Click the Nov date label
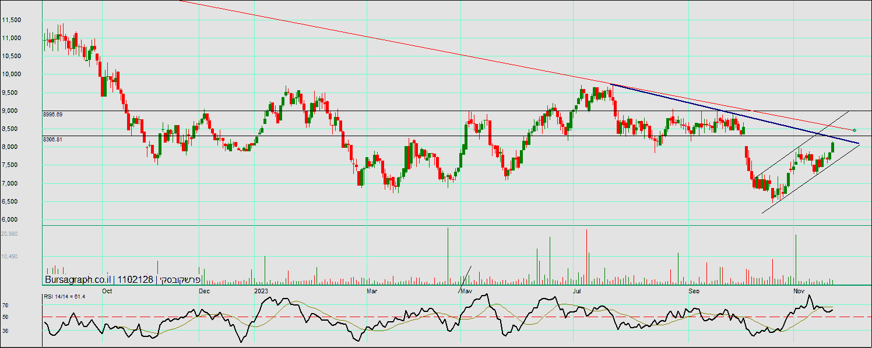 (799, 290)
